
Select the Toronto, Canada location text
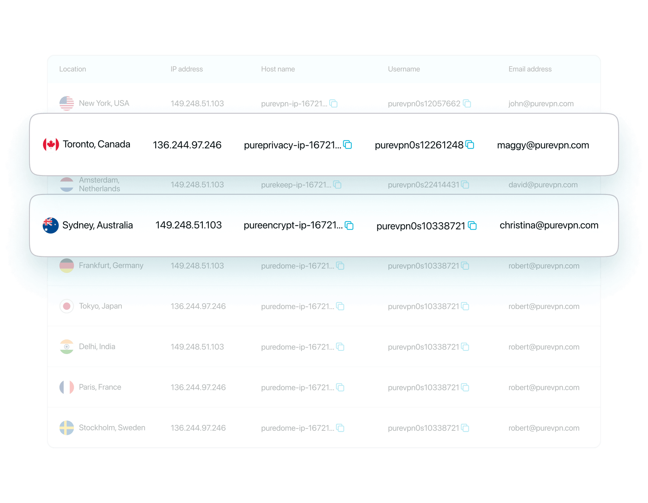(x=97, y=144)
